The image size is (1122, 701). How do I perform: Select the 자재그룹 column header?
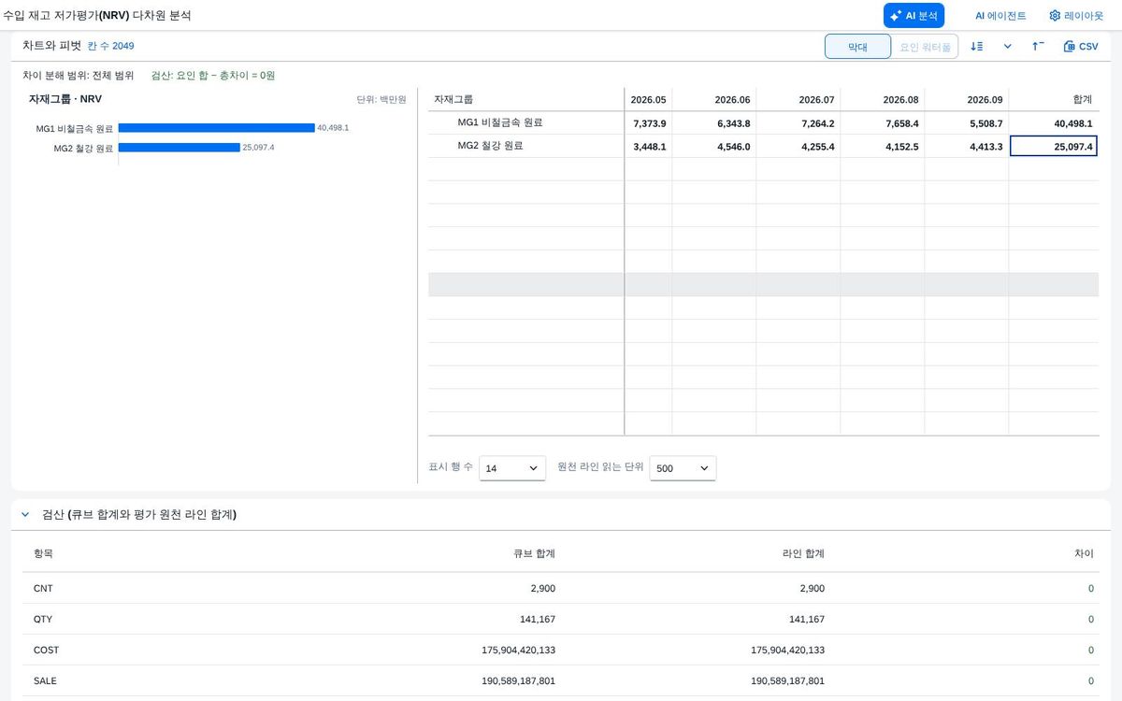coord(525,99)
